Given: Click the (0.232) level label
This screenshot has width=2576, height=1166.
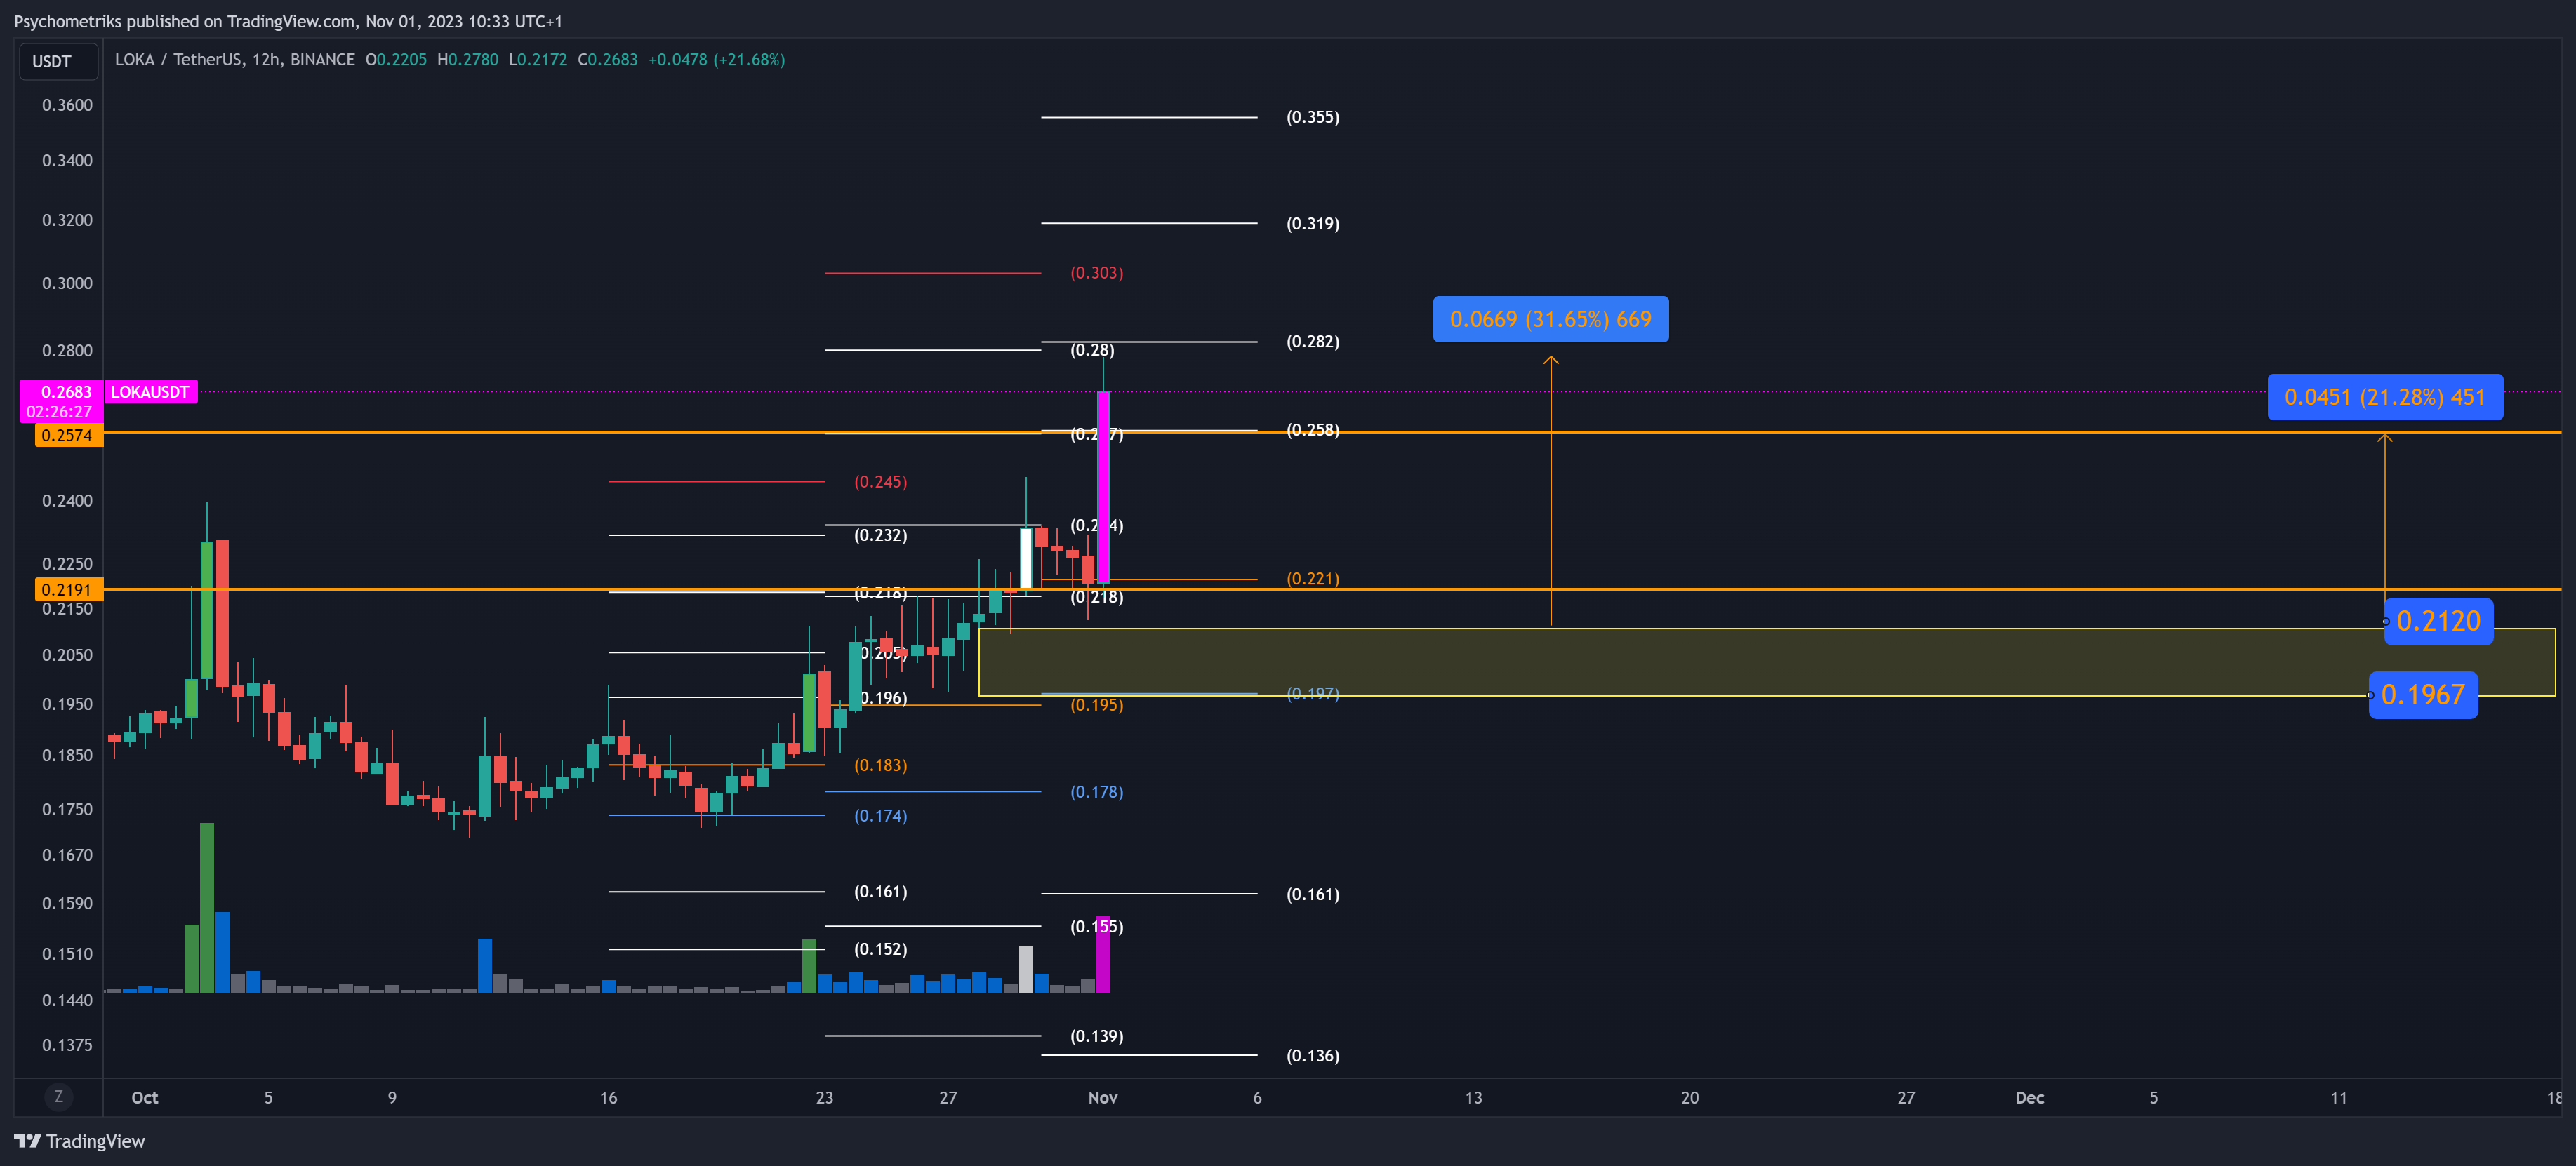Looking at the screenshot, I should [x=880, y=535].
